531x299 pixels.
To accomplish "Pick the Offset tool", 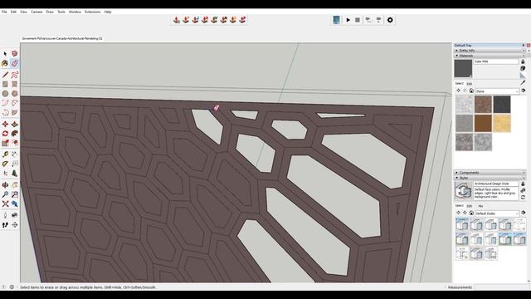I will click(15, 143).
